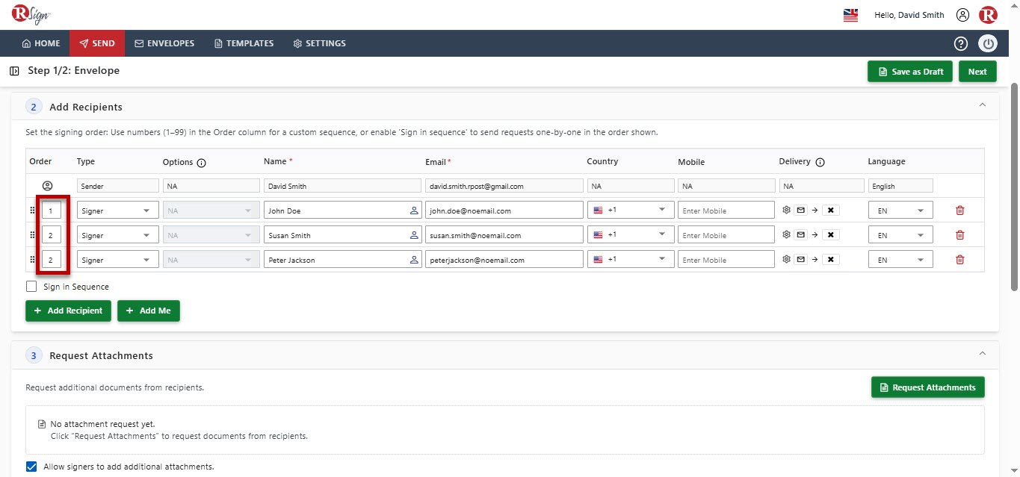Click Save as Draft button

[910, 72]
